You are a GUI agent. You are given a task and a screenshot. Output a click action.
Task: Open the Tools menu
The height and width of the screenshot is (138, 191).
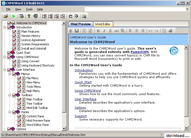click(x=29, y=9)
